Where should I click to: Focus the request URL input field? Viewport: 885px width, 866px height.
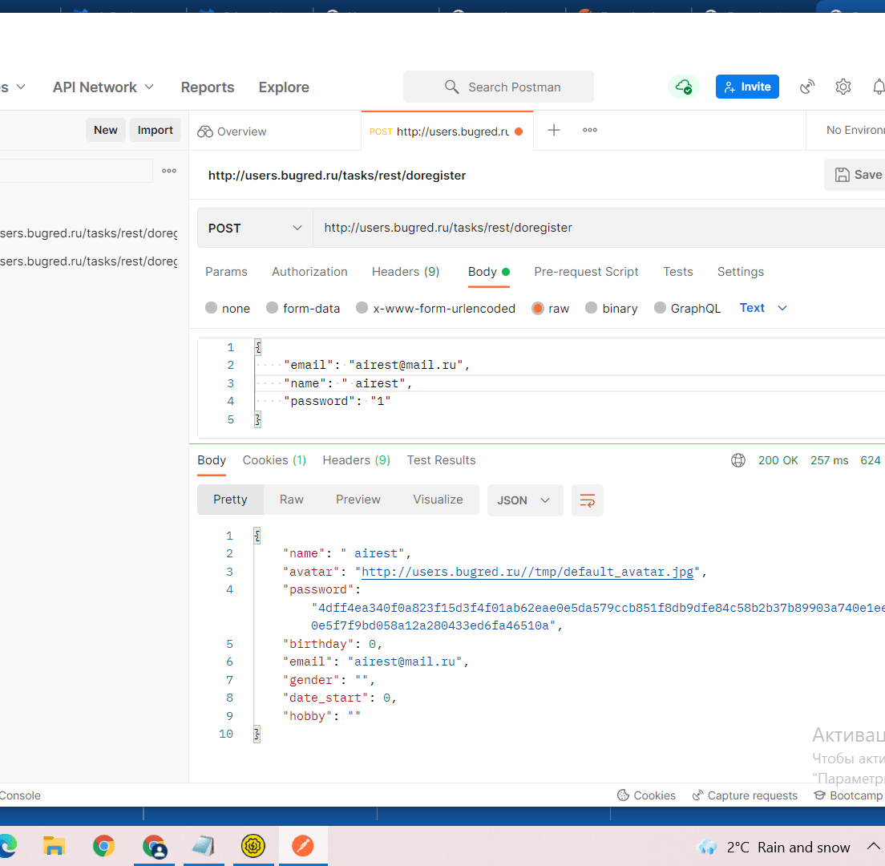coord(599,228)
